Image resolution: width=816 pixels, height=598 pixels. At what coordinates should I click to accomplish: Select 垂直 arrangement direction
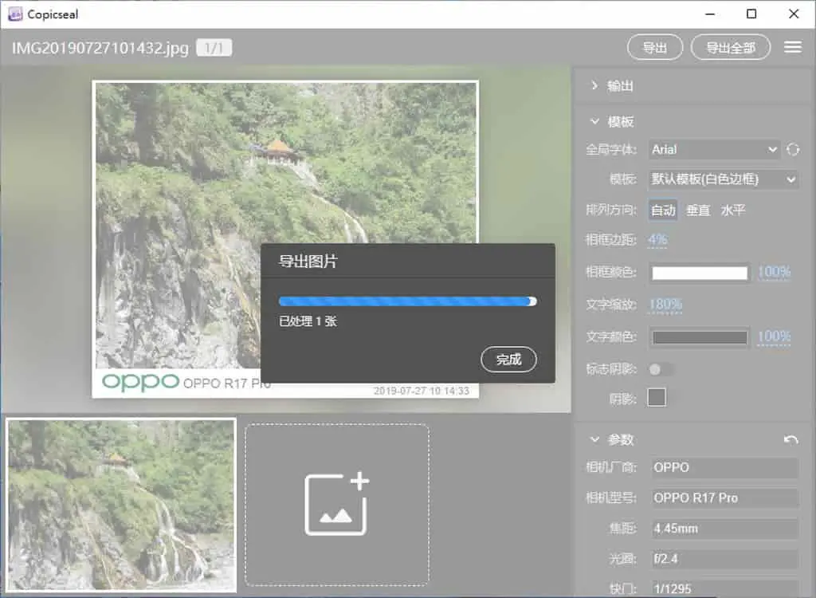698,210
